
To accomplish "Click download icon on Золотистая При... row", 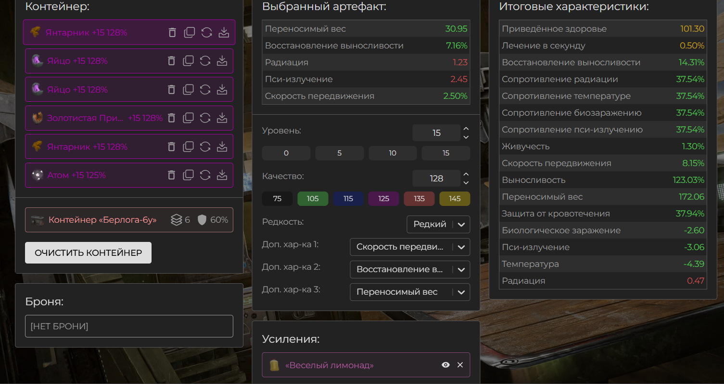I will click(222, 118).
